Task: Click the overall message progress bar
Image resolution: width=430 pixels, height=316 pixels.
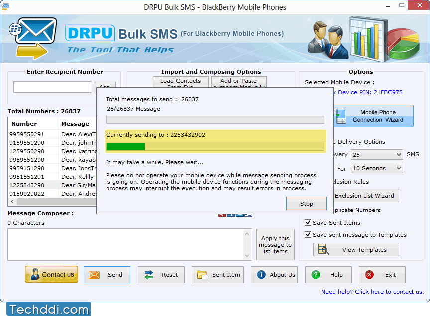Action: click(x=215, y=120)
